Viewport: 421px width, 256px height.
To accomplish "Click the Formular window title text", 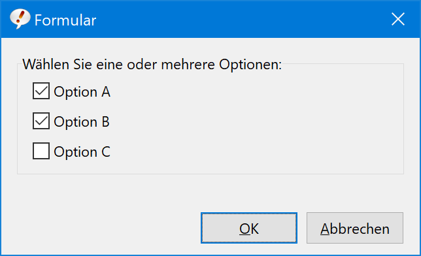I will coord(65,20).
